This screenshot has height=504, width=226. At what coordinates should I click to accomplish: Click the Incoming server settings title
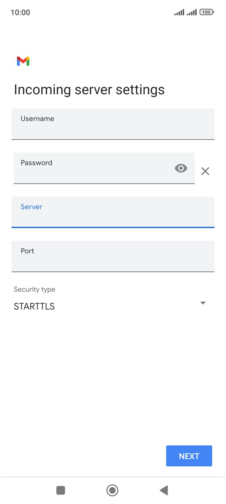[89, 89]
